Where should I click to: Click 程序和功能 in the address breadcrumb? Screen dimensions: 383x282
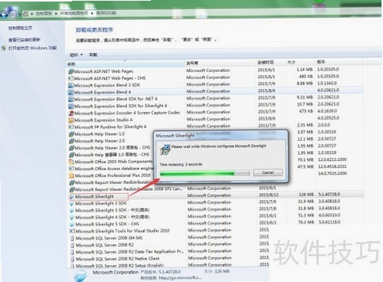[x=106, y=13]
